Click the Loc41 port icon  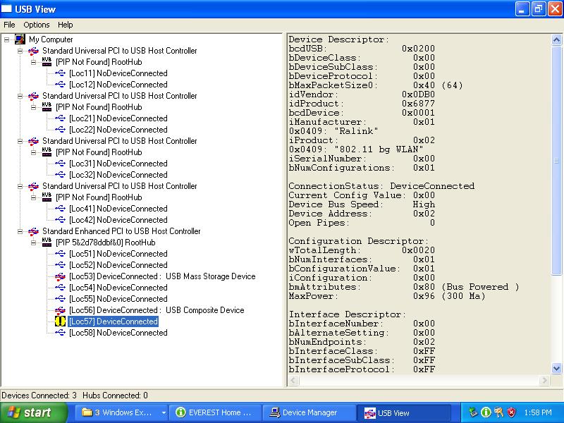(x=60, y=209)
